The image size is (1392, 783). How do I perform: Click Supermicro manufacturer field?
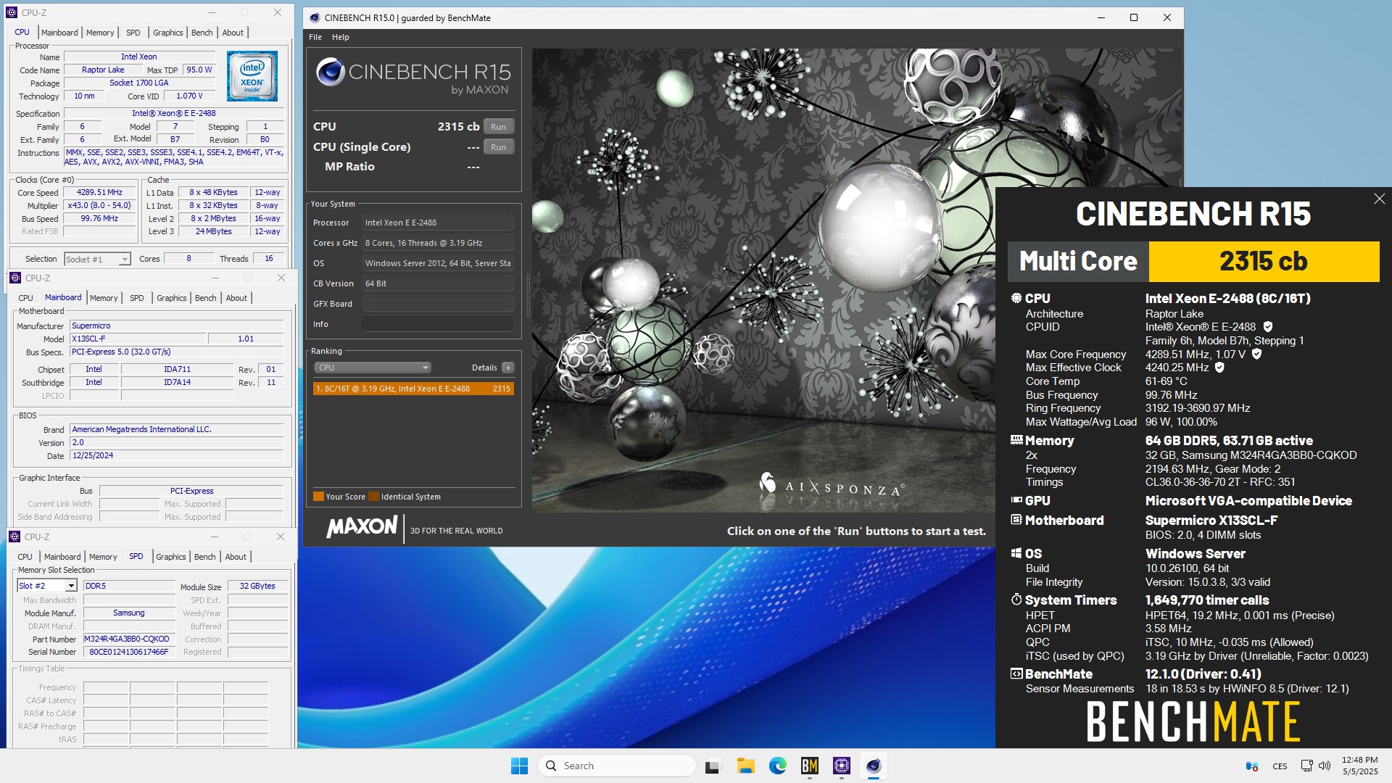coord(176,326)
